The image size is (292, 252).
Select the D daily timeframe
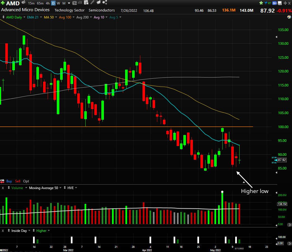53,3
